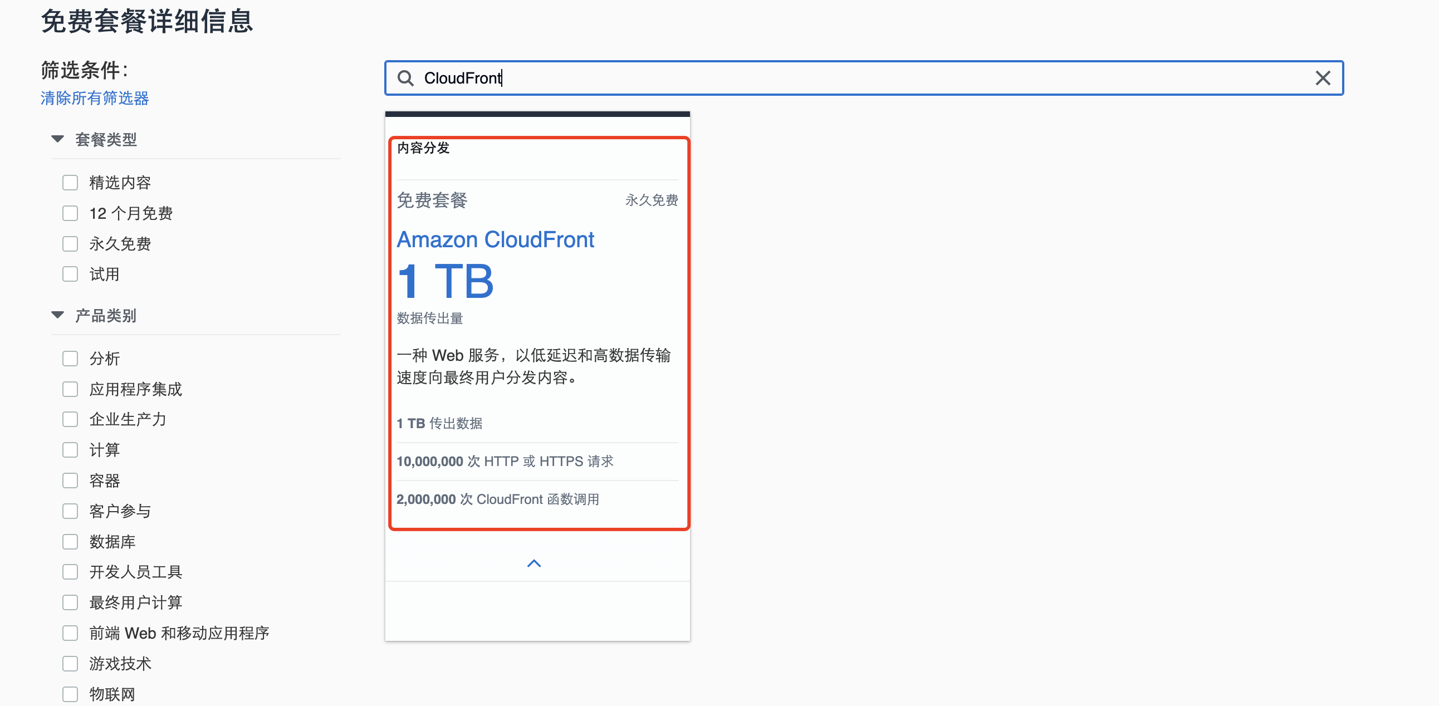
Task: Click the 永久免费 tag on card
Action: [652, 200]
